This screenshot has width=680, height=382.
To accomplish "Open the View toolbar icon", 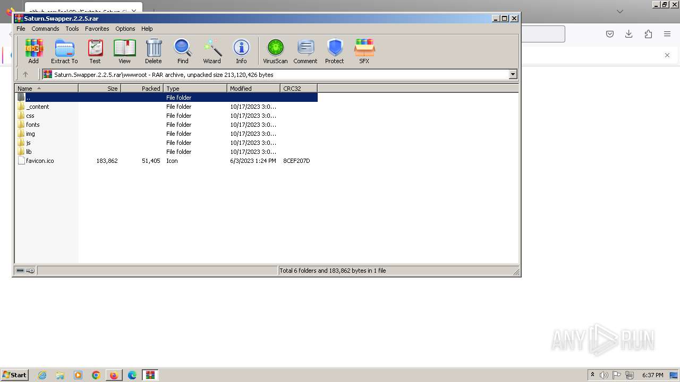I will click(x=124, y=51).
